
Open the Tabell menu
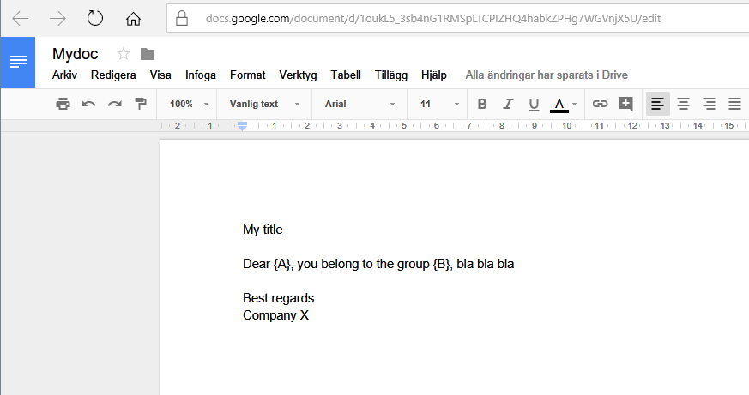click(346, 75)
